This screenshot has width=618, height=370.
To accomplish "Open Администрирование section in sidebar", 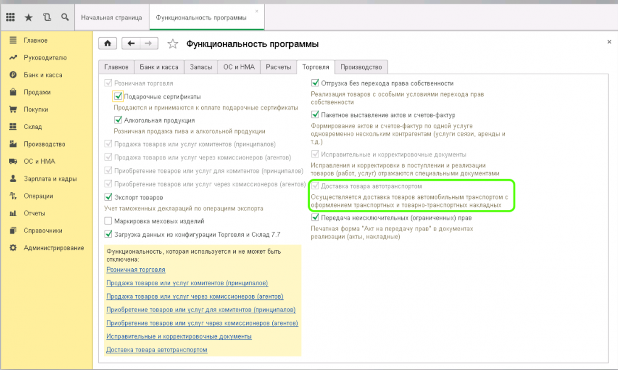I will tap(54, 248).
